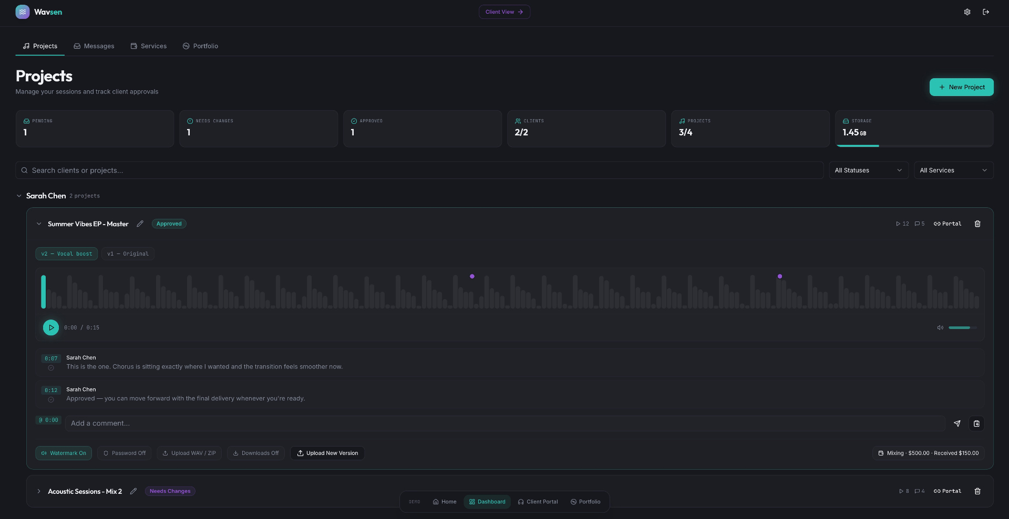
Task: Open settings via the gear icon
Action: 967,12
